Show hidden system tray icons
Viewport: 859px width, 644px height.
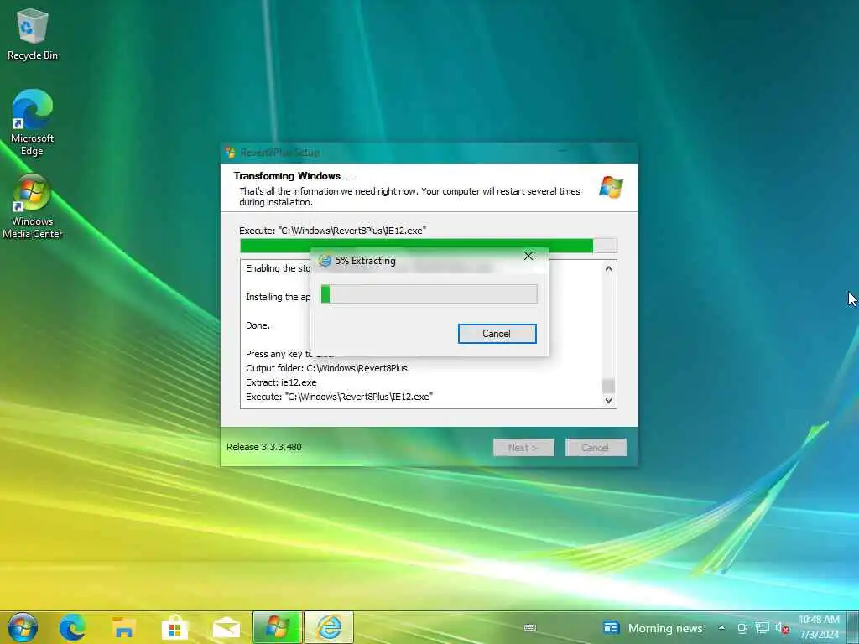pos(721,628)
